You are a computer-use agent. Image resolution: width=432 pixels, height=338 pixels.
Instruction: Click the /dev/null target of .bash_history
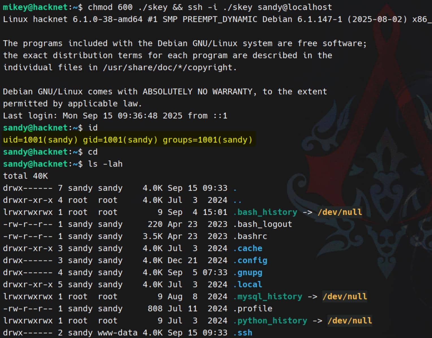340,212
